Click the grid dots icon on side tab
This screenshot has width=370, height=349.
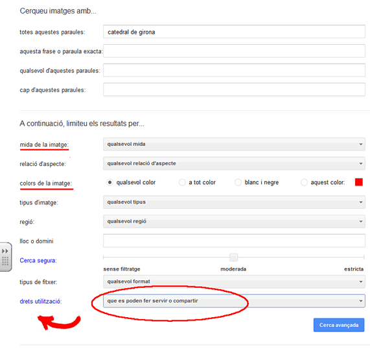5,261
